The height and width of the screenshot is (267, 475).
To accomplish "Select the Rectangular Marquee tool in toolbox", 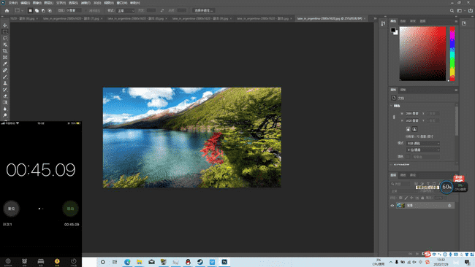I will (x=5, y=32).
